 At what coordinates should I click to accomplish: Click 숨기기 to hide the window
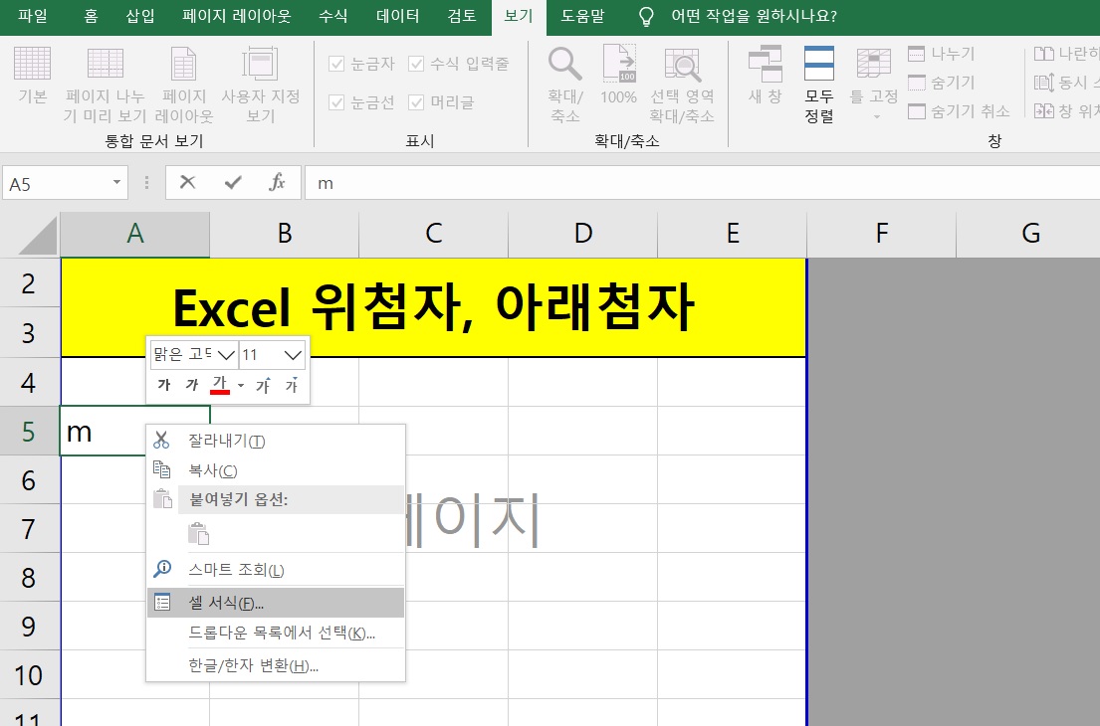[941, 83]
